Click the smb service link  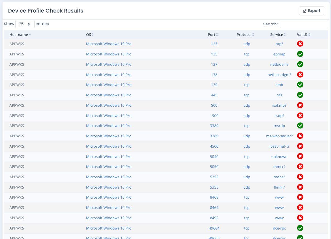point(279,85)
